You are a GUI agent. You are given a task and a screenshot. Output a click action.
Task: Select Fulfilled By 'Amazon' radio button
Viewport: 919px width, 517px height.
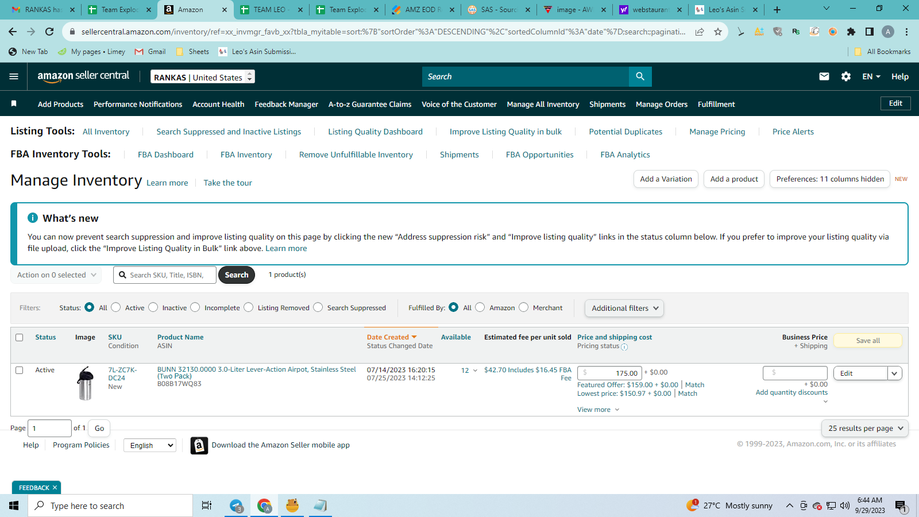(480, 307)
